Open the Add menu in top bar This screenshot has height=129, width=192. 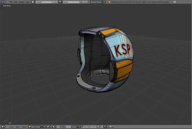pos(16,2)
